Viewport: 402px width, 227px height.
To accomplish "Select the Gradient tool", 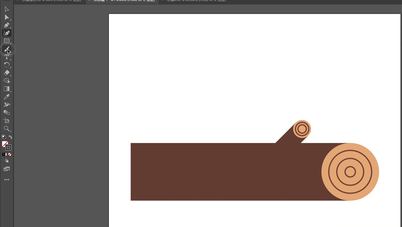I will pyautogui.click(x=7, y=89).
